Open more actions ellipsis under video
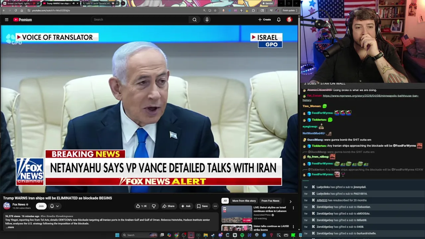The width and height of the screenshot is (425, 239). pyautogui.click(x=215, y=206)
